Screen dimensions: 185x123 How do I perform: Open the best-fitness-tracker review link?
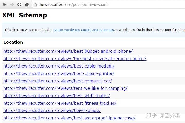point(60,103)
